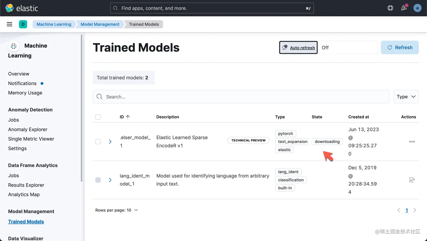427x241 pixels.
Task: Click the elastic type badge
Action: click(284, 150)
